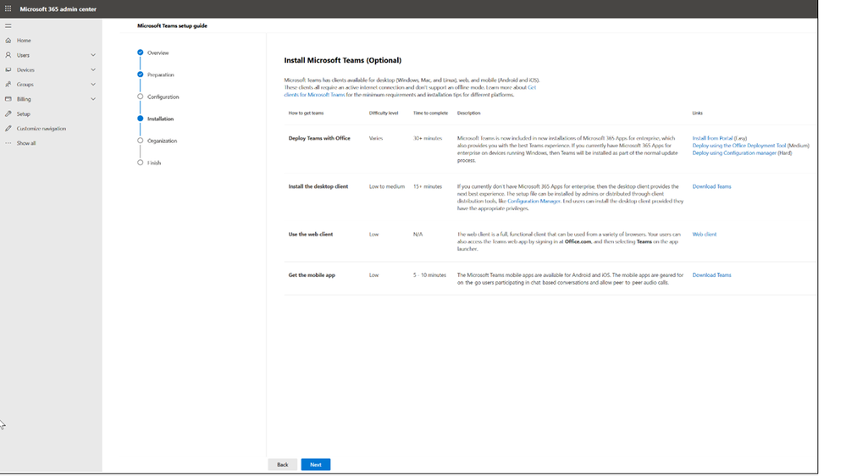Click the Overview step completed checkmark

pos(141,53)
